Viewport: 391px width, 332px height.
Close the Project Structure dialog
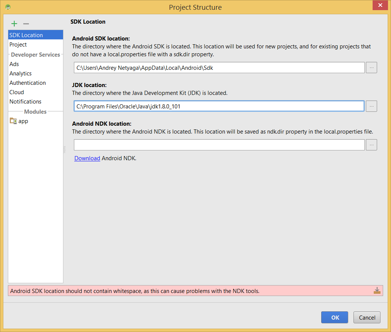[380, 5]
